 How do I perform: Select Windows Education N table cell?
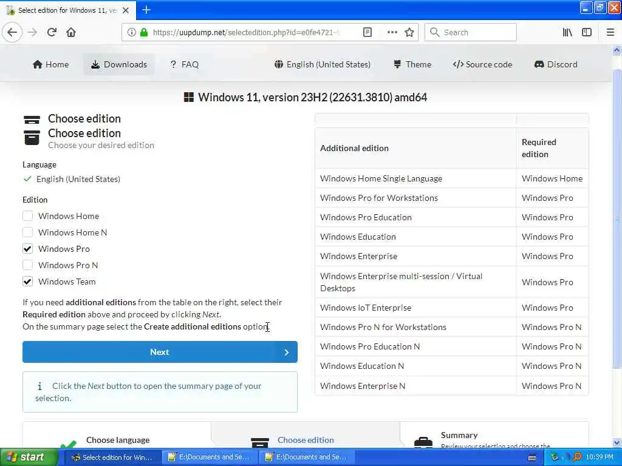(415, 366)
